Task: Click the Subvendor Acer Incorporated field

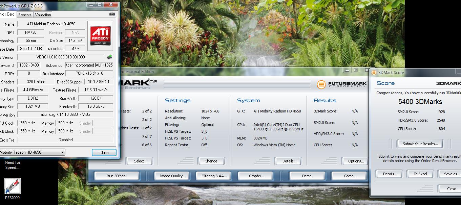Action: 89,65
